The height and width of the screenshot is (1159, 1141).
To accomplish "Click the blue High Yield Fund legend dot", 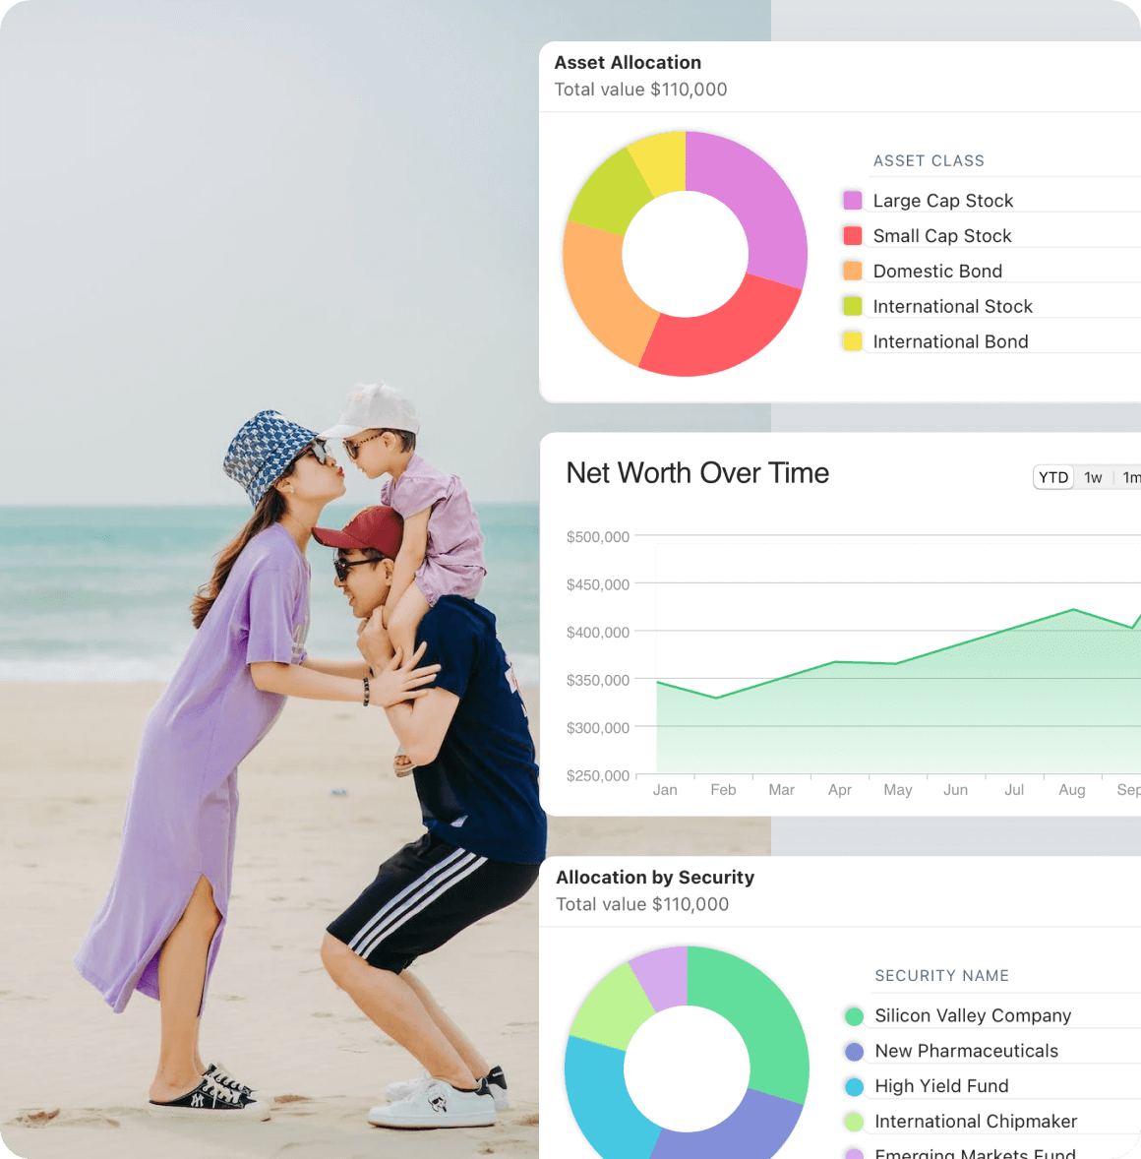I will (854, 1087).
